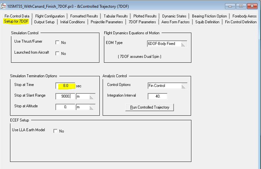Screen dimensions: 261x169
Task: Select the Projectile Parameters tab
Action: coord(107,22)
